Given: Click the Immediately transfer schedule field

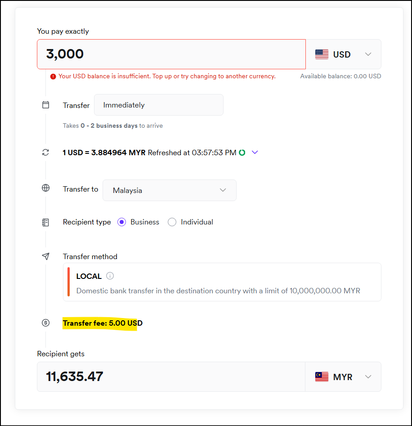Looking at the screenshot, I should [x=158, y=105].
